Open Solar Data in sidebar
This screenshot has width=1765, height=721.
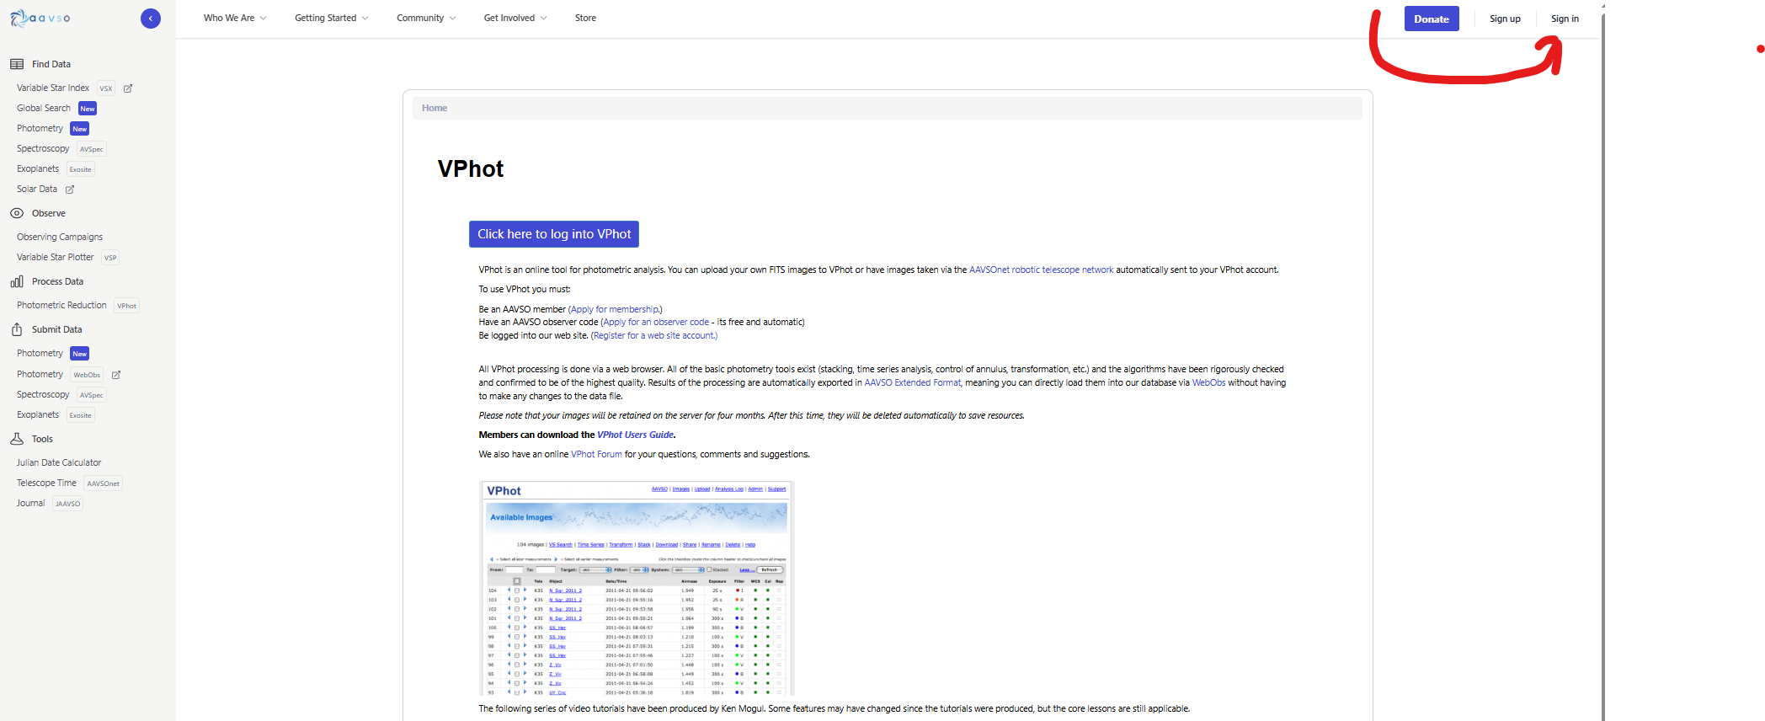pyautogui.click(x=37, y=189)
